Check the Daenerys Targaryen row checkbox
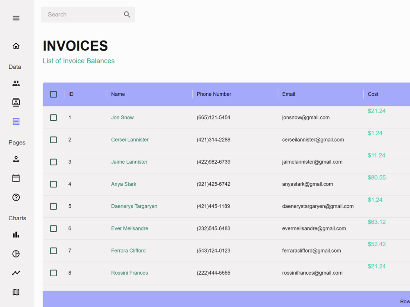 point(53,206)
